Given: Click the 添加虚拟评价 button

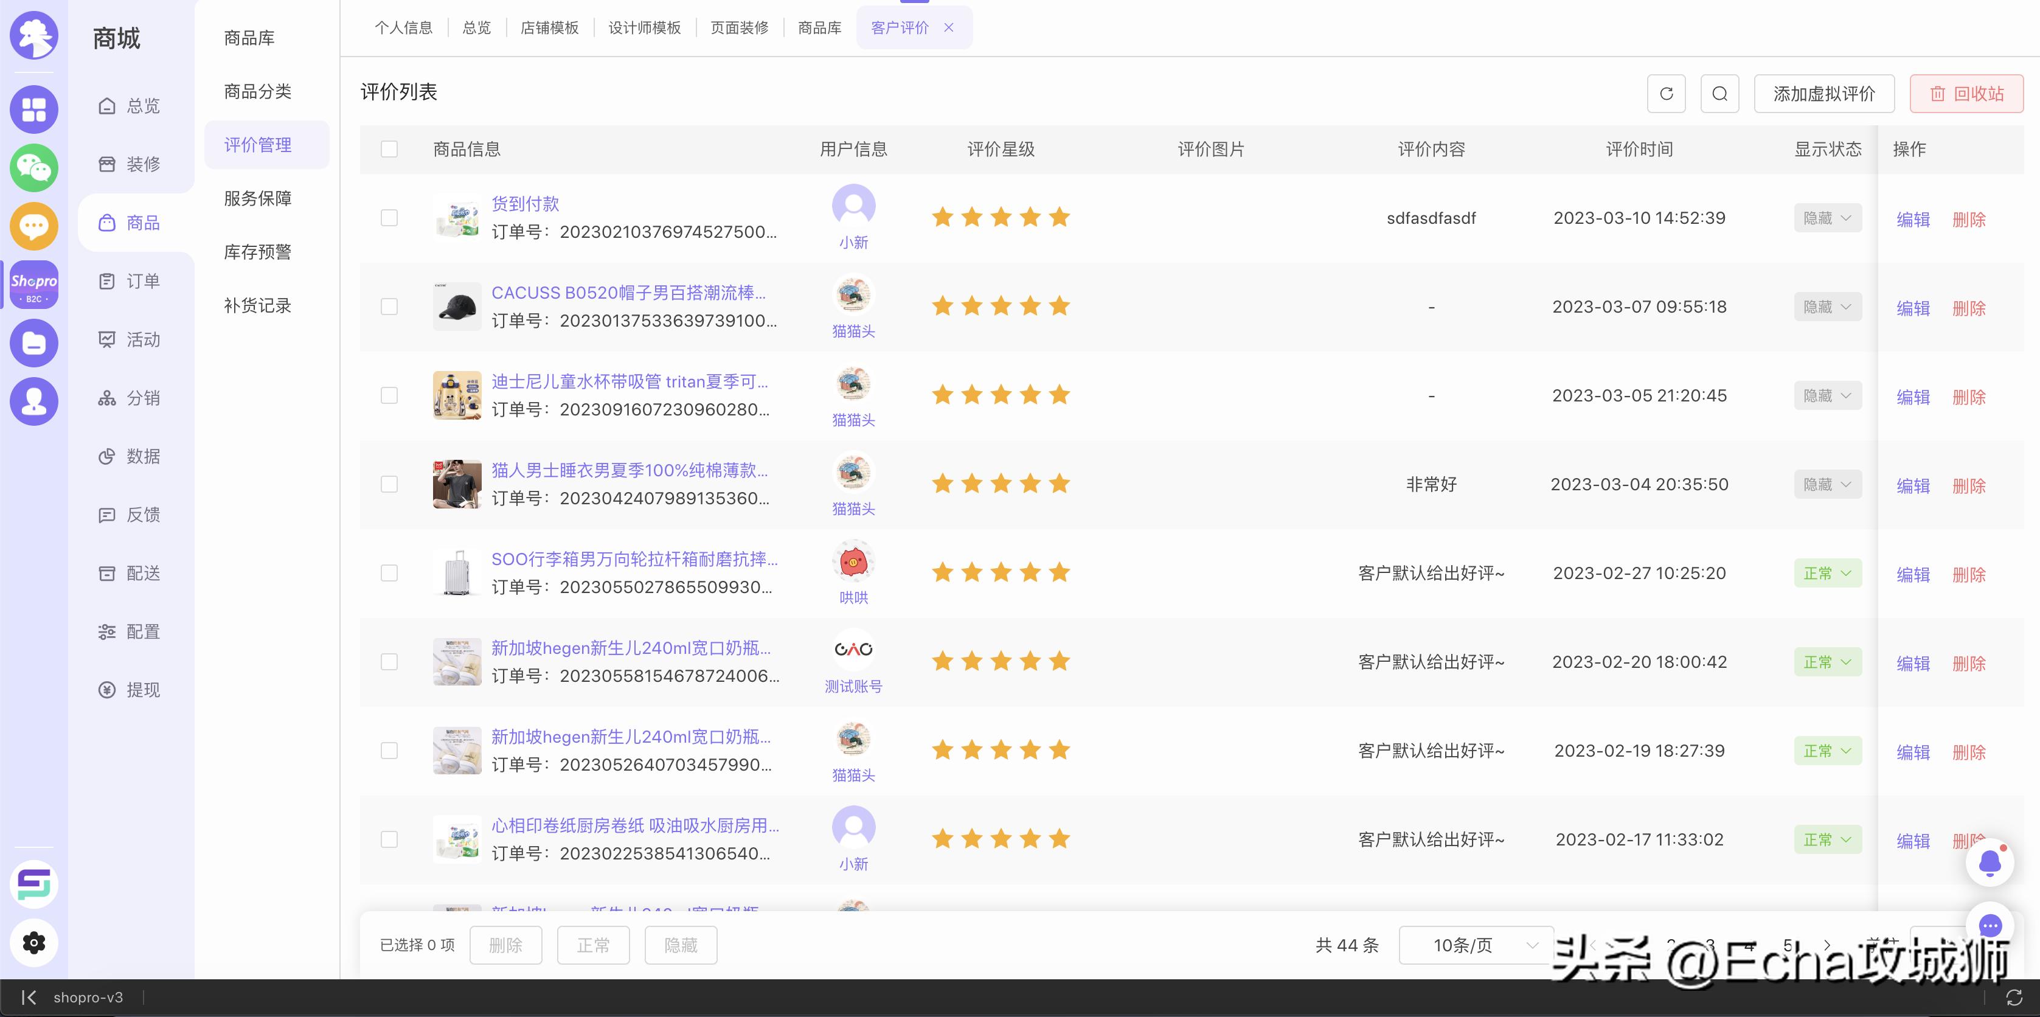Looking at the screenshot, I should click(1825, 92).
